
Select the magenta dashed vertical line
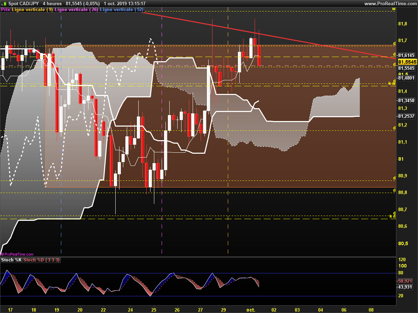coord(162,132)
